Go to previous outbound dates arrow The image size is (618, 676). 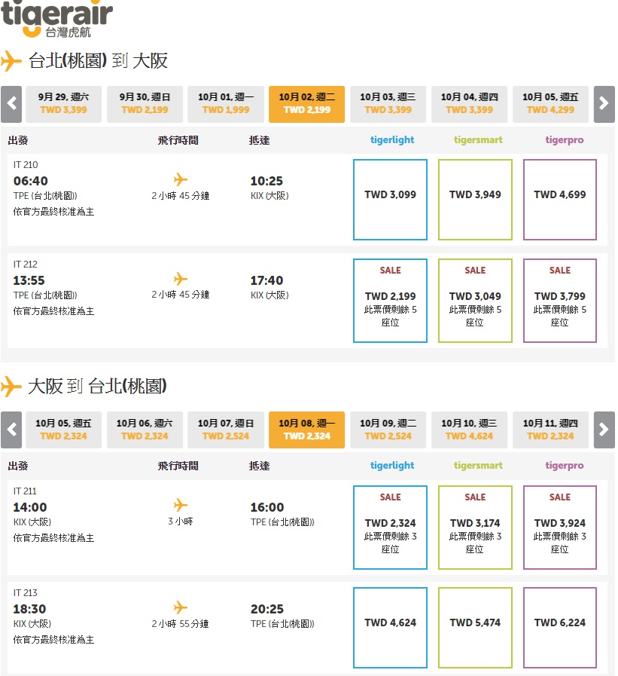pyautogui.click(x=11, y=104)
